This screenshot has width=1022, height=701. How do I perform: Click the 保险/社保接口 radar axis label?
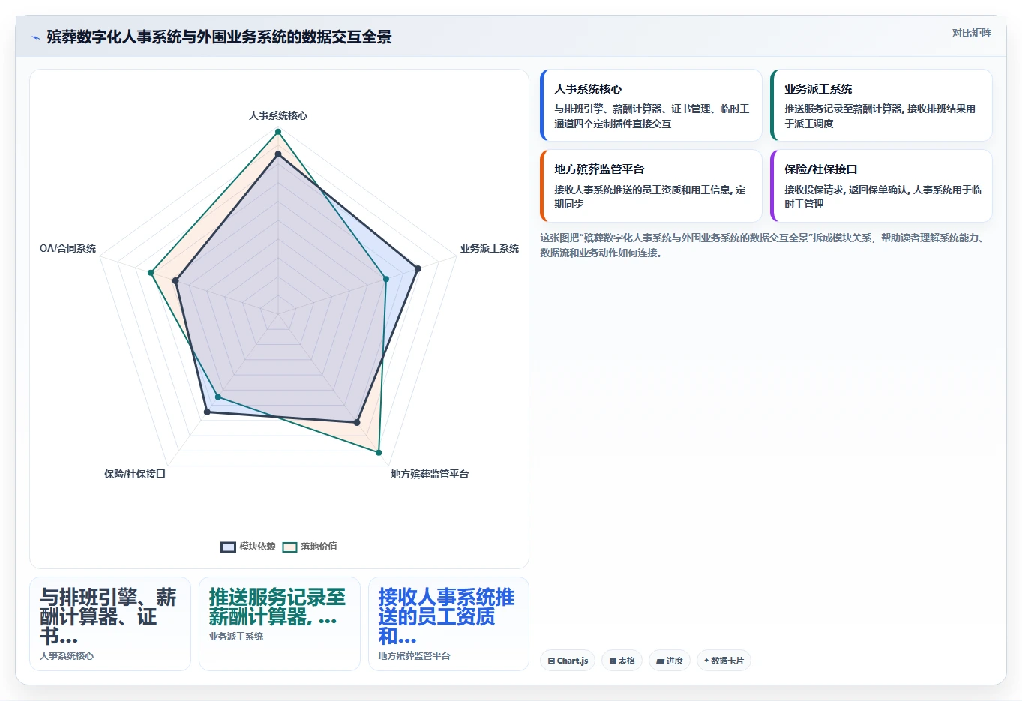click(135, 474)
